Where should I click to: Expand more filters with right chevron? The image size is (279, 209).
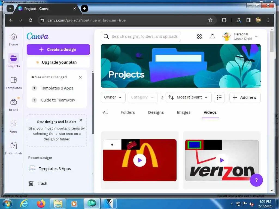(162, 97)
